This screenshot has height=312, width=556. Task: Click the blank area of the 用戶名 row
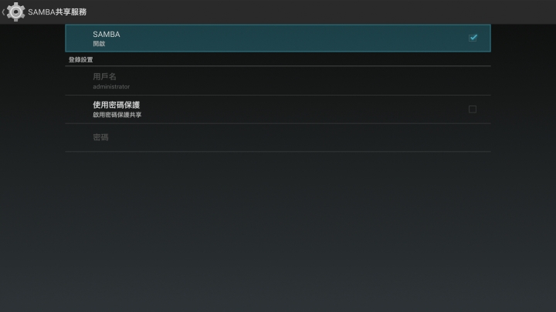pos(301,81)
